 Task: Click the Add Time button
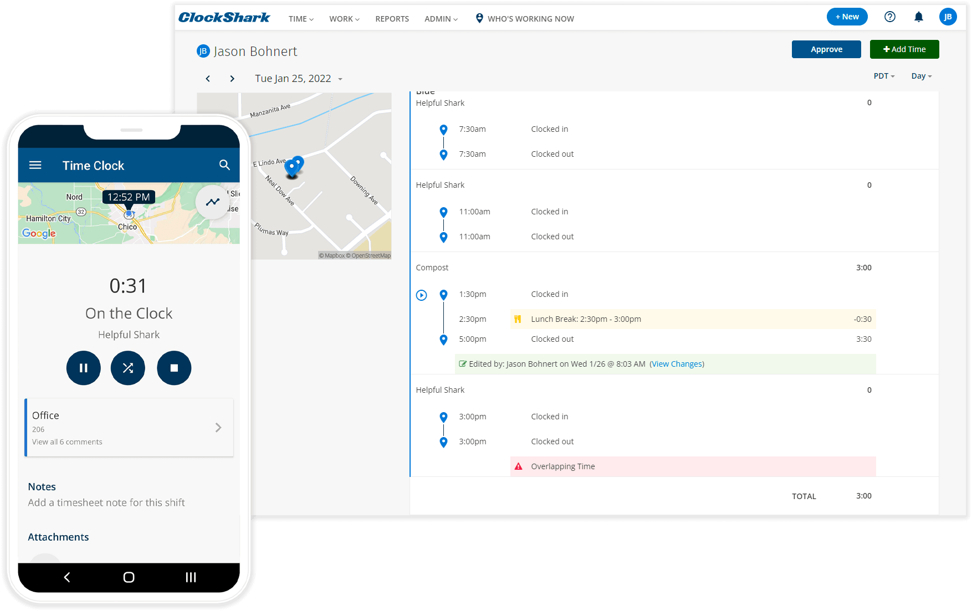coord(904,49)
